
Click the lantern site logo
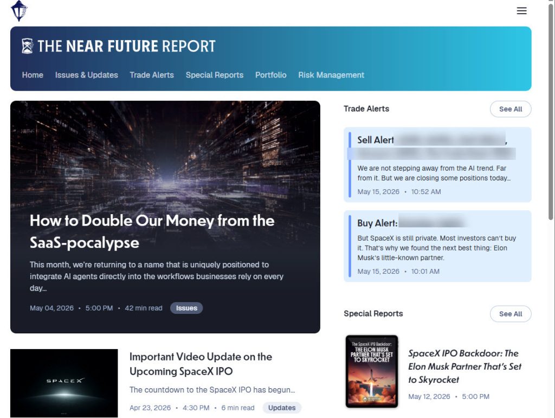(19, 11)
